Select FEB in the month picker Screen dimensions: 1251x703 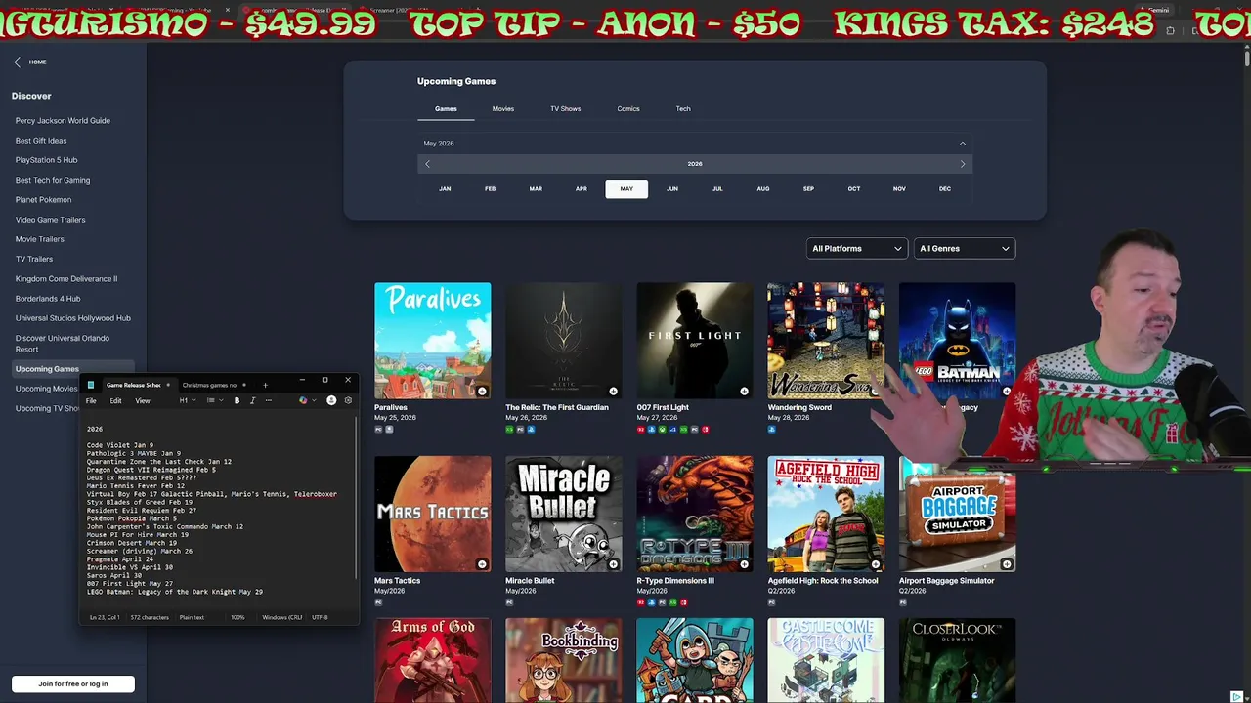coord(490,189)
